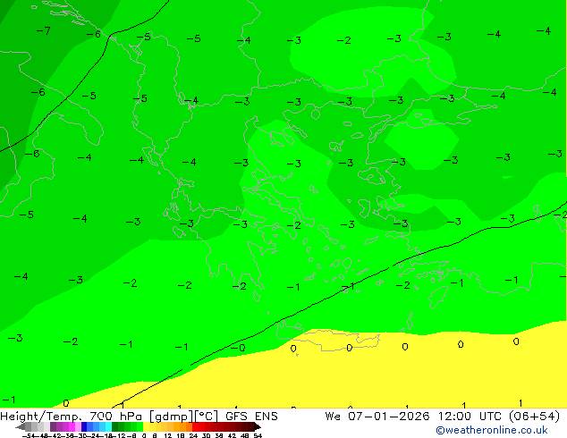Click the 'Height/Temp. 700 hPa' title text
567x438 pixels.
pos(71,417)
